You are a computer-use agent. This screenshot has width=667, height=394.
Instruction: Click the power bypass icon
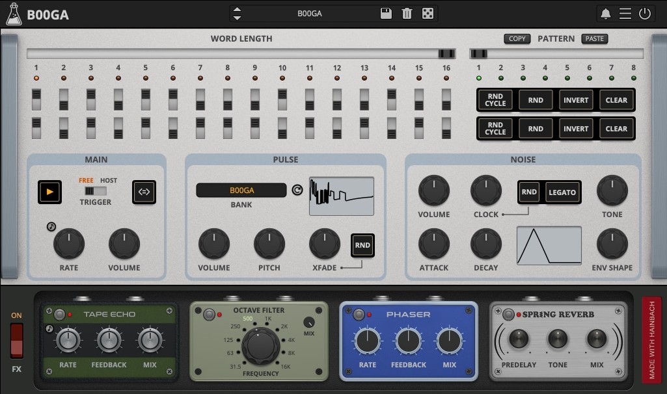click(x=645, y=14)
